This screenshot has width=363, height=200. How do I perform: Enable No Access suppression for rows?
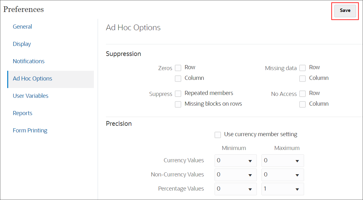302,93
